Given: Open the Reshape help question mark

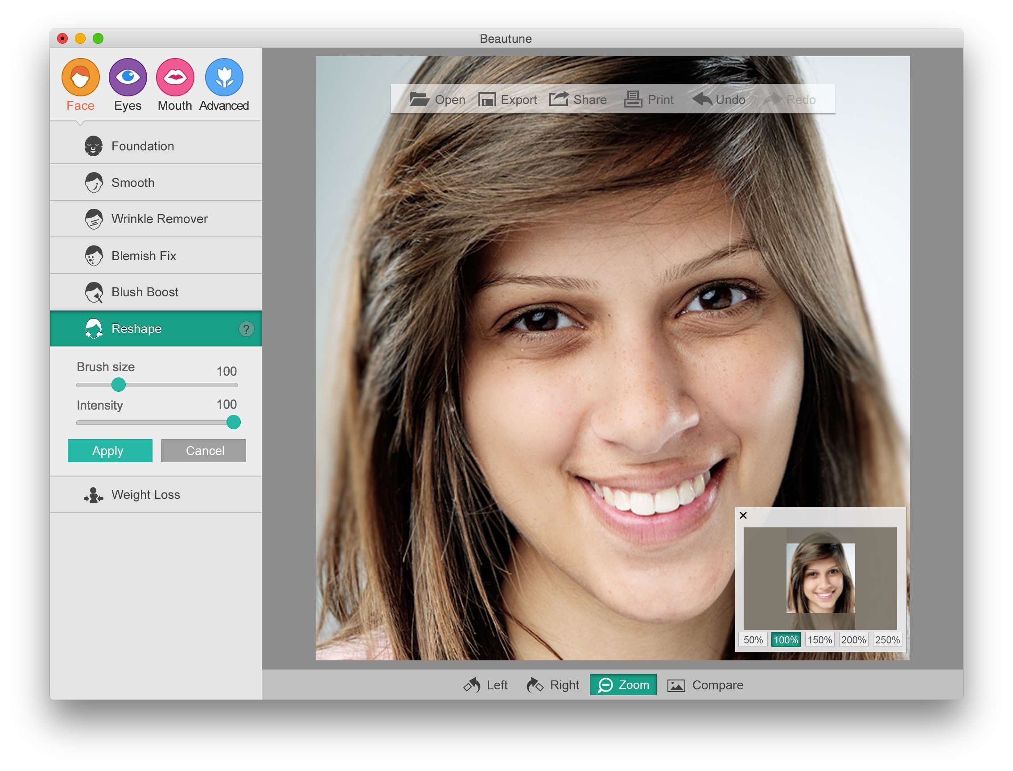Looking at the screenshot, I should (x=246, y=329).
